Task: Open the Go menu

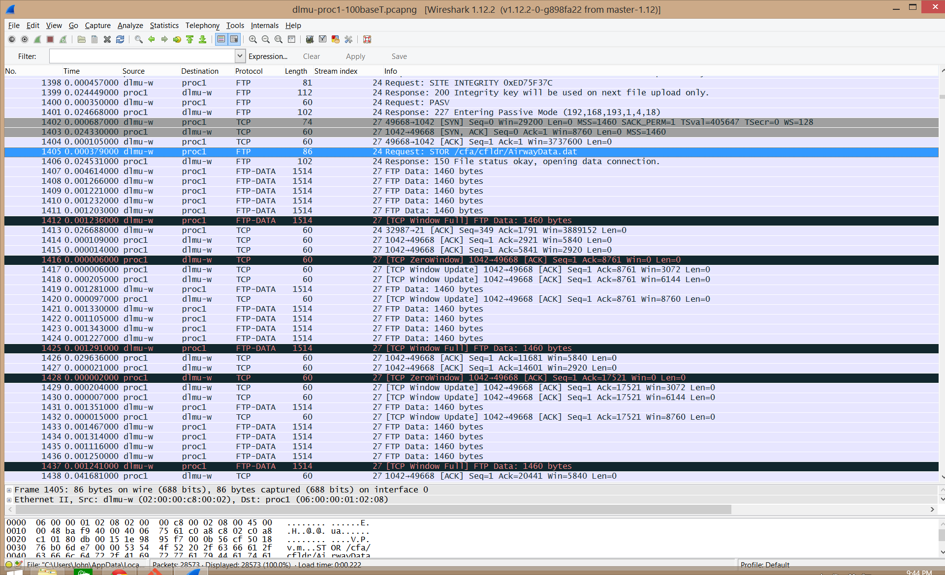Action: (73, 26)
